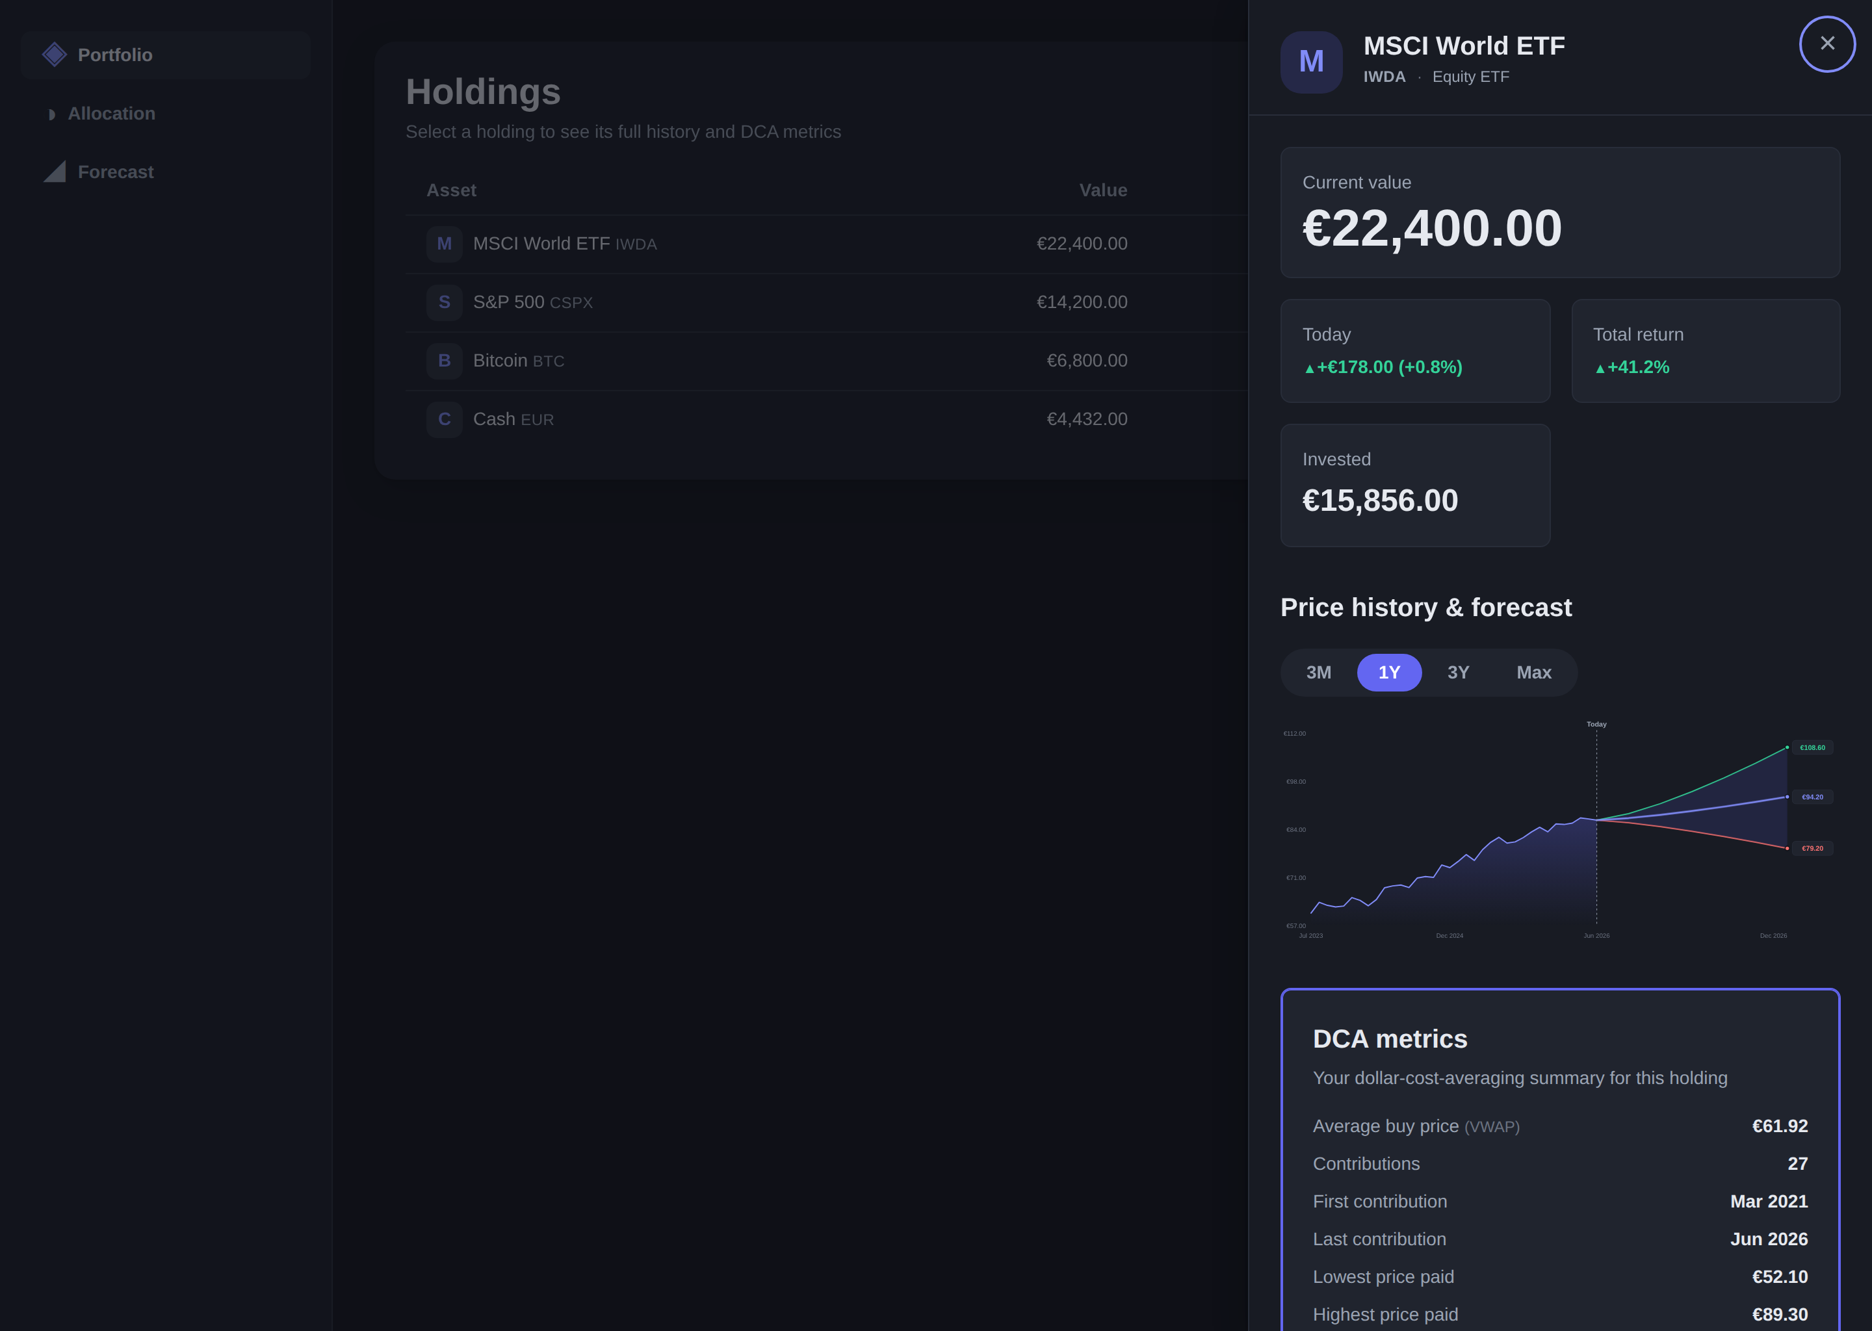Select the Bitcoin BTC holdings row
This screenshot has height=1331, width=1872.
(x=826, y=361)
